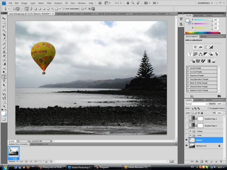Screen dimensions: 227x170
Task: Expand Hue/Saturation Presets list
Action: tap(188, 79)
